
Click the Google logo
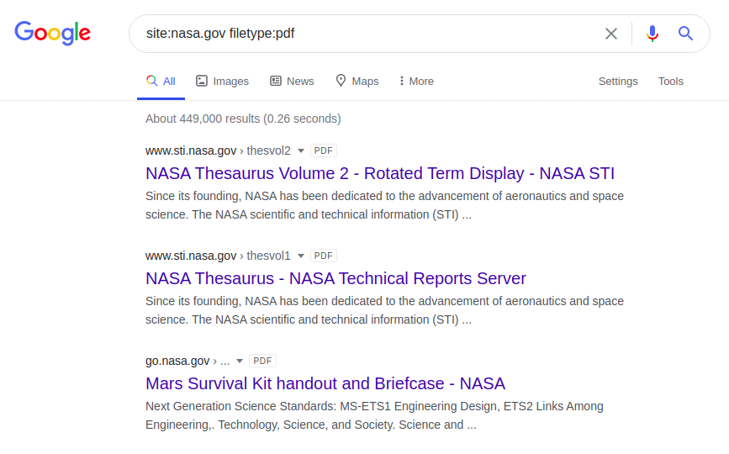tap(52, 34)
